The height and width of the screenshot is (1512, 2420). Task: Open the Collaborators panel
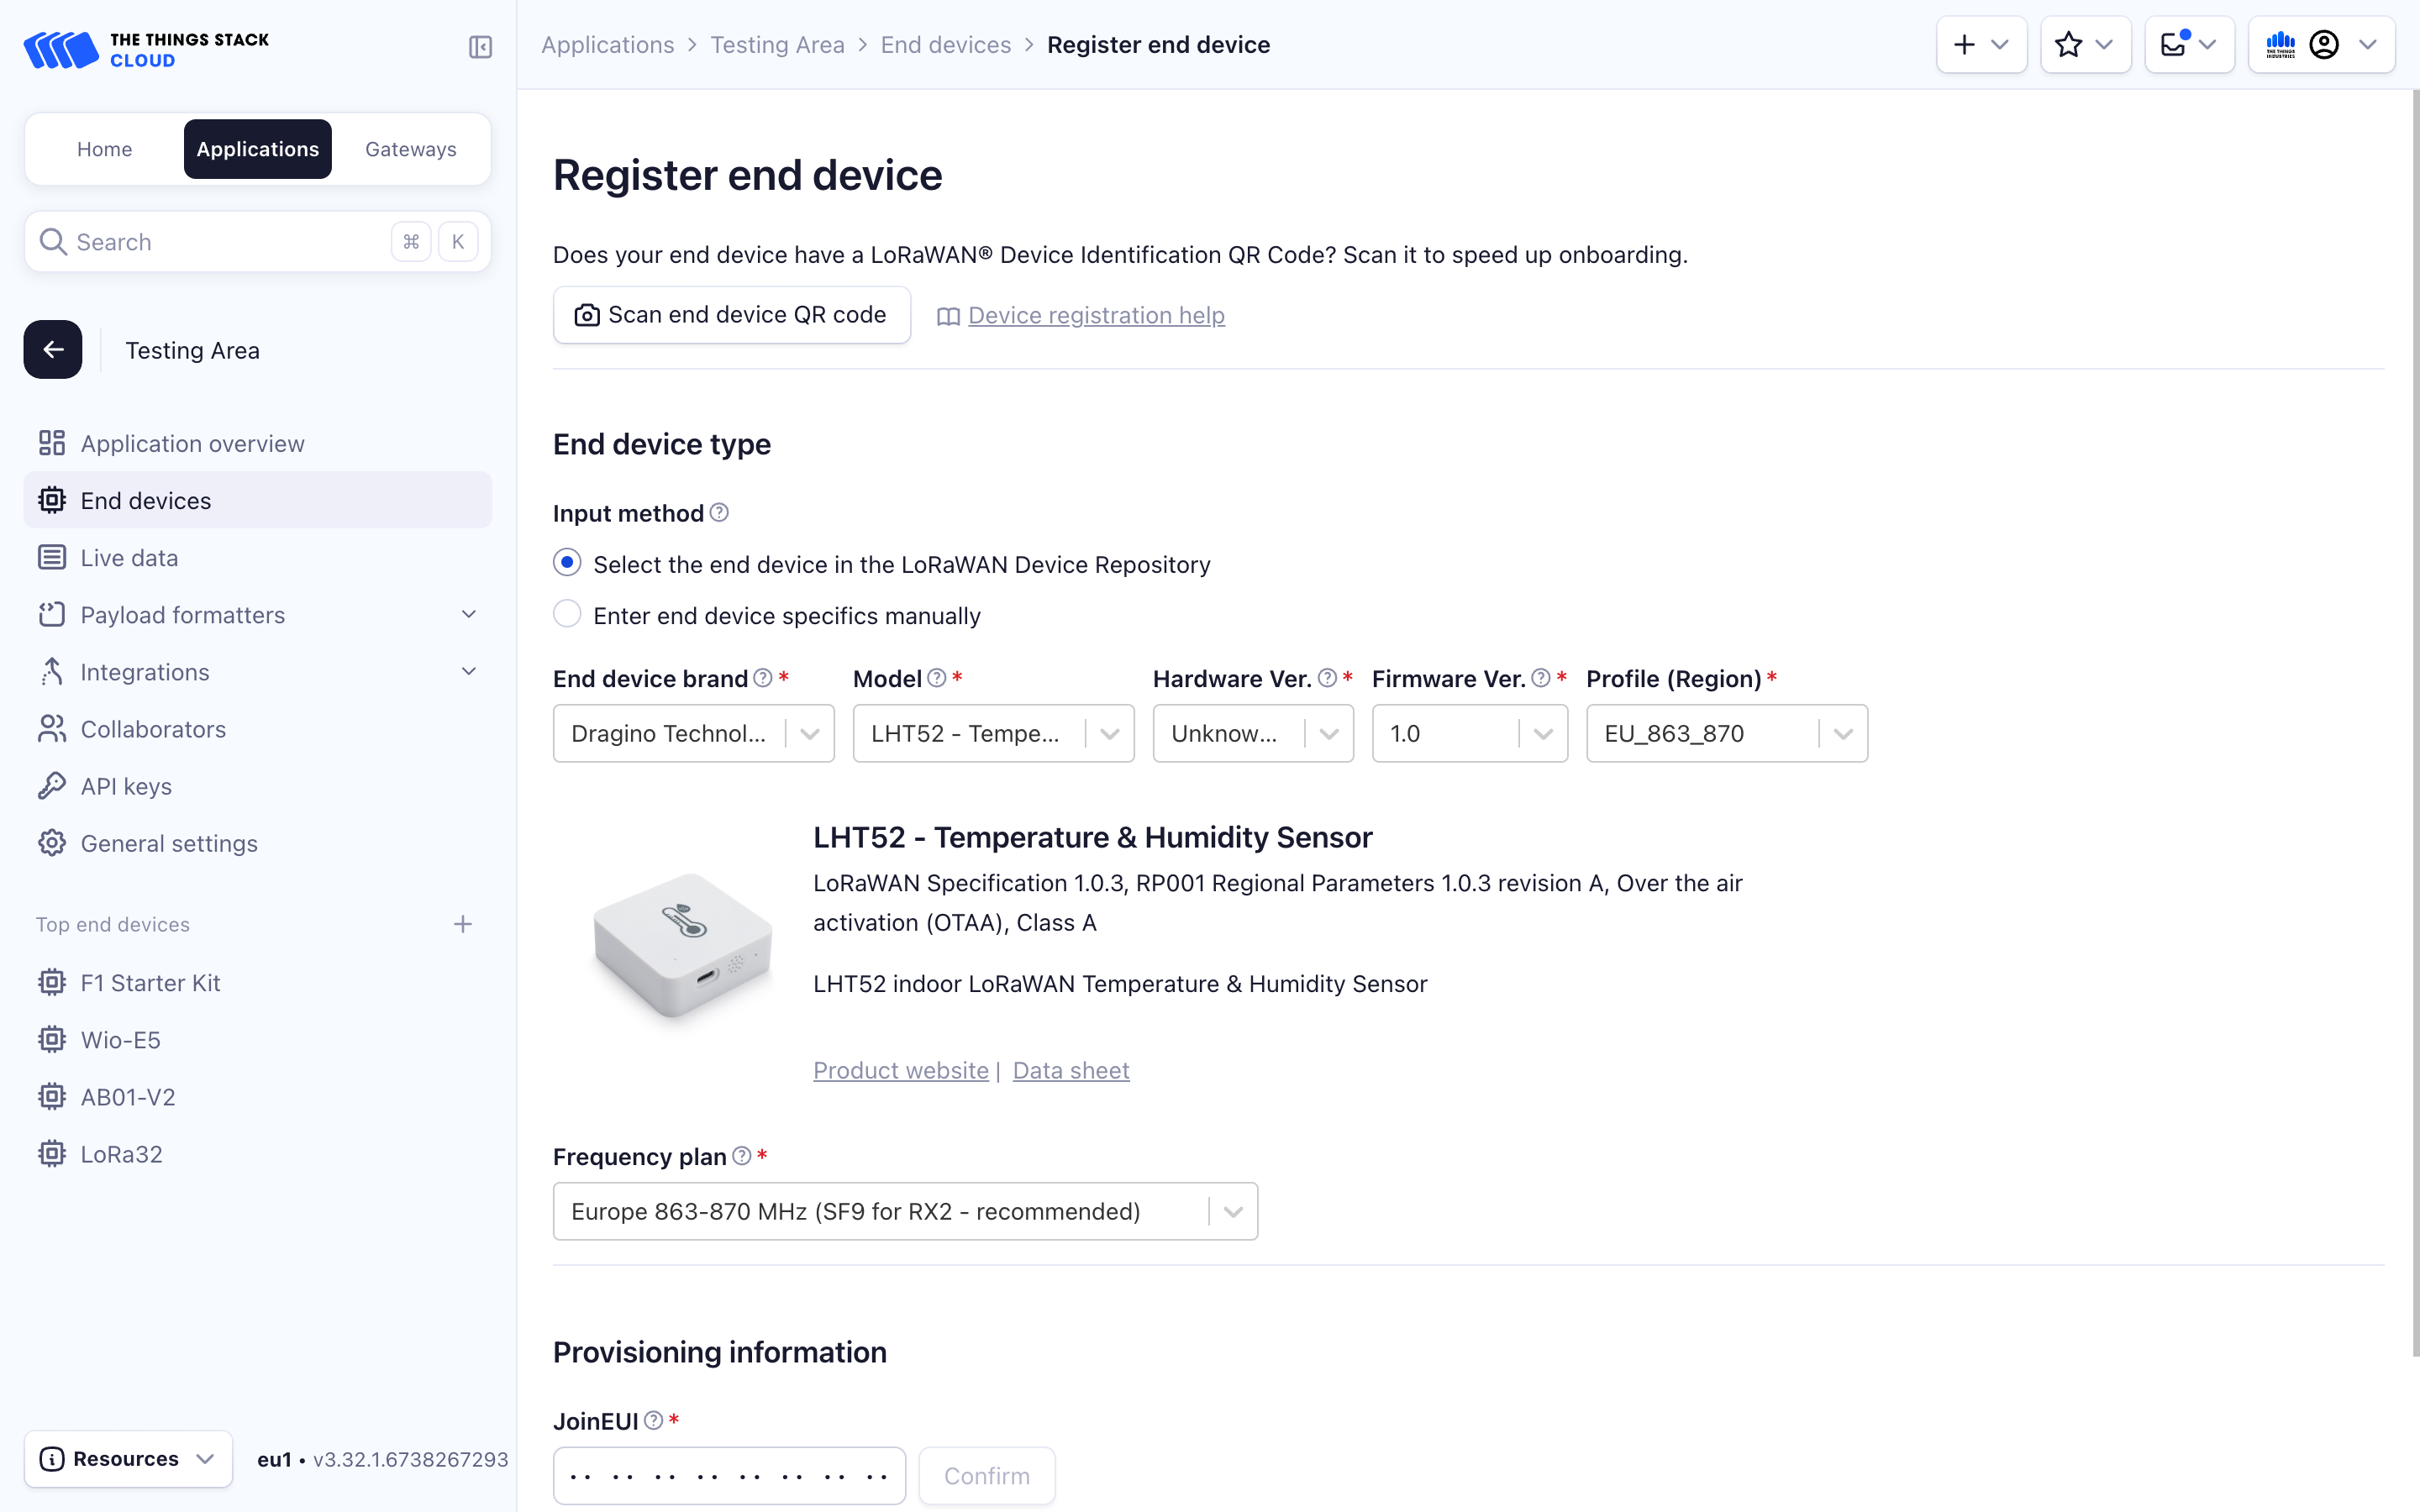(152, 729)
